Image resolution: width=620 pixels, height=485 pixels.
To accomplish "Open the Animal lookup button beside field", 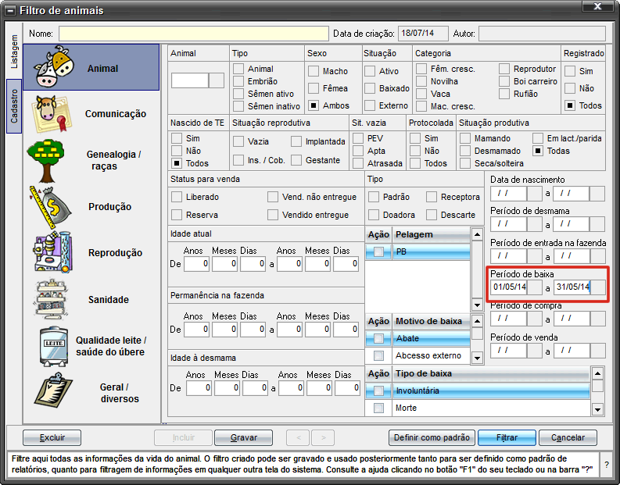I will (x=217, y=80).
